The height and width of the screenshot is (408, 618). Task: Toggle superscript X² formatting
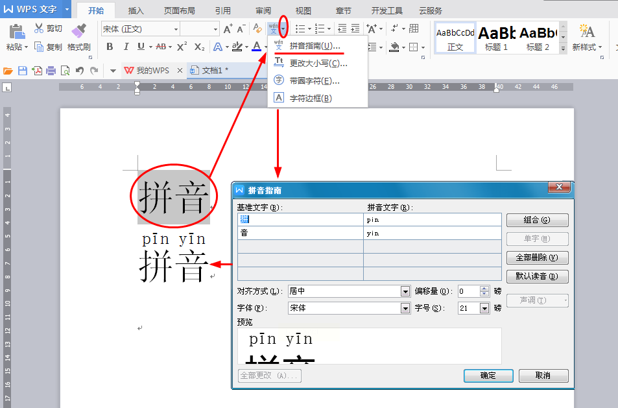(x=182, y=47)
